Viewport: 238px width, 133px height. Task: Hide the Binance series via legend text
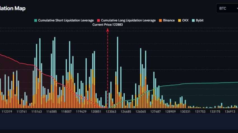pos(169,20)
